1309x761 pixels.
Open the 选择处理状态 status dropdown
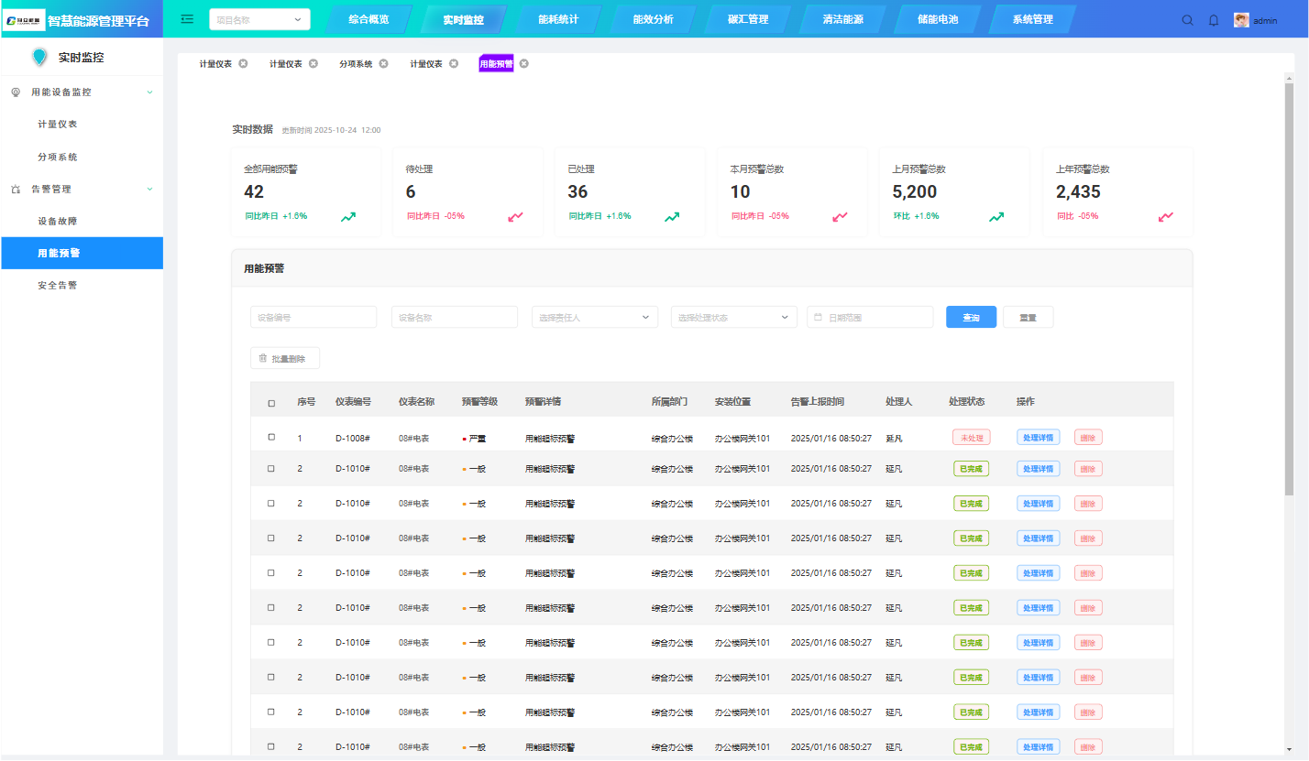[x=733, y=317]
